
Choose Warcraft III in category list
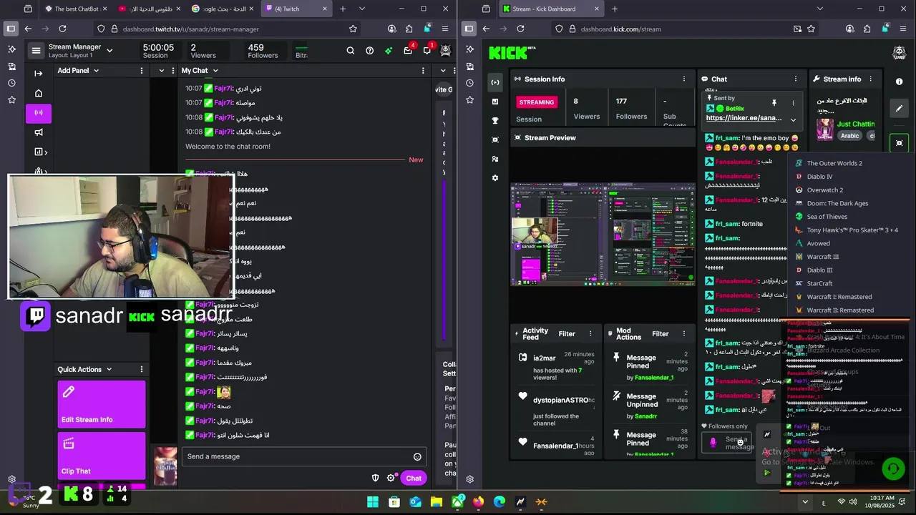pos(822,257)
